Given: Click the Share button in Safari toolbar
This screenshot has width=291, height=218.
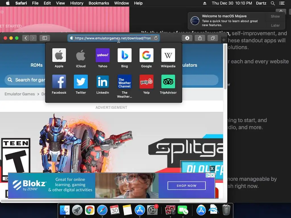Looking at the screenshot, I should tap(200, 38).
